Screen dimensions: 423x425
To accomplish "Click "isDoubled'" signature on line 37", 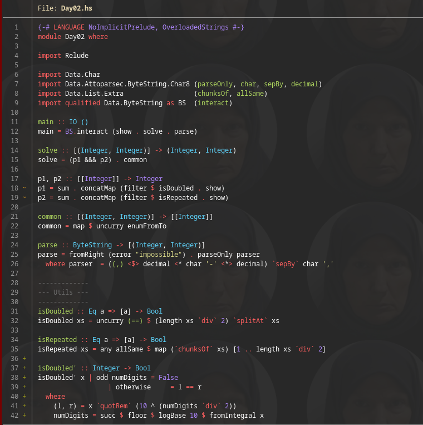I will 57,368.
